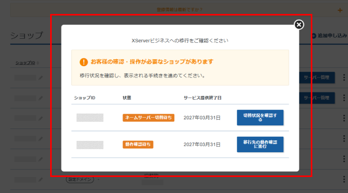The image size is (348, 193).
Task: Click 動作確認待ち status badge
Action: pyautogui.click(x=138, y=144)
